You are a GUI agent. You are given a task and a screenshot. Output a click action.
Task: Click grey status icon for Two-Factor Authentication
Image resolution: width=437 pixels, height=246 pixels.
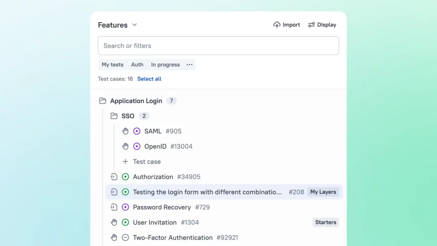coord(125,237)
